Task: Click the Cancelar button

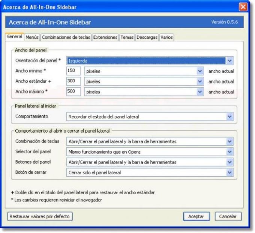Action: point(228,216)
